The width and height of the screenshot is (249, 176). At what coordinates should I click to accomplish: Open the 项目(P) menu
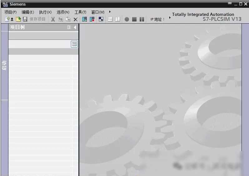pos(11,12)
